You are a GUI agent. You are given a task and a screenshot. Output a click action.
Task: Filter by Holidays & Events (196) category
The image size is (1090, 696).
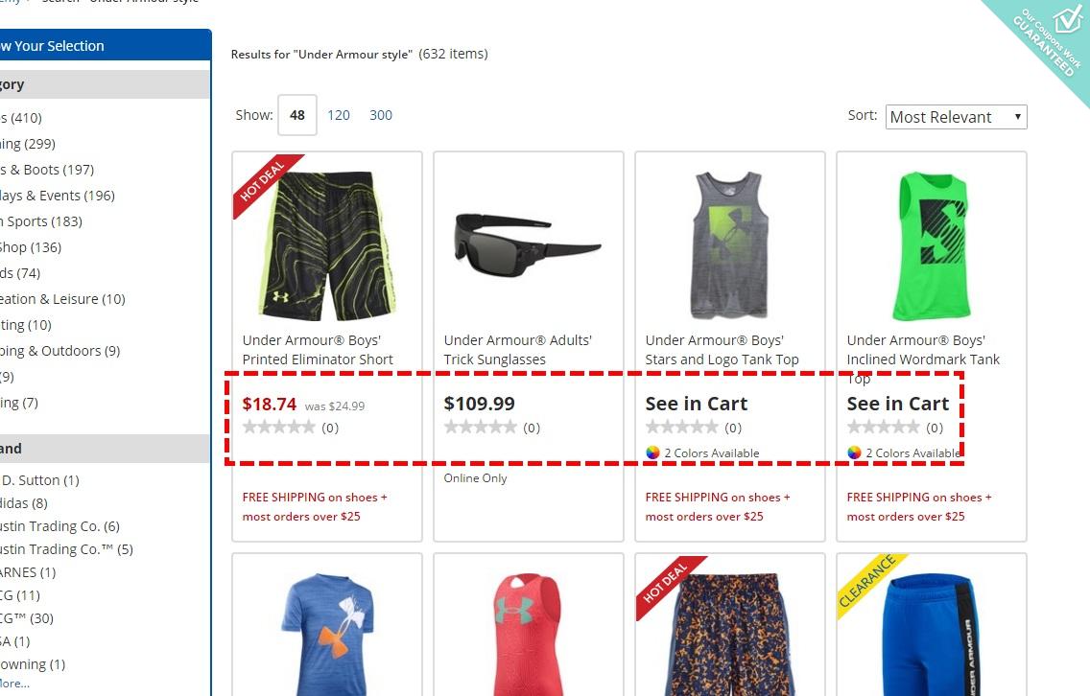tap(57, 196)
